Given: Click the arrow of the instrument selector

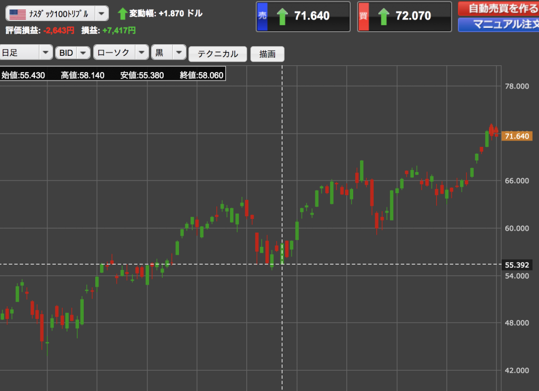Looking at the screenshot, I should coord(102,14).
